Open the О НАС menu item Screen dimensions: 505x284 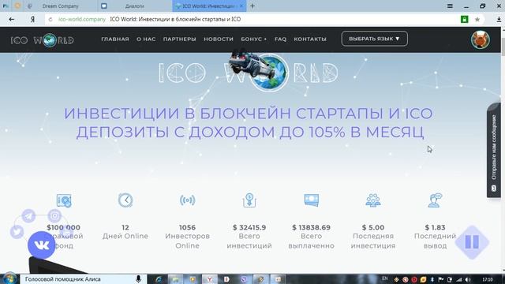[x=146, y=39]
